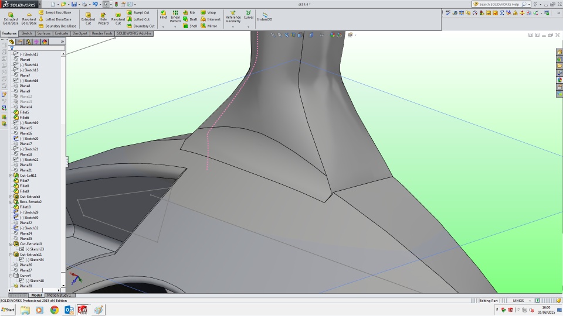Choose Lofted Boss/Base feature
The image size is (563, 316).
point(55,19)
